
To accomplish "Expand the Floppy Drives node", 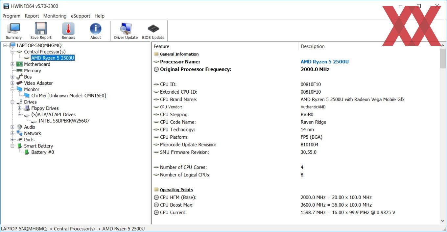I will 20,108.
